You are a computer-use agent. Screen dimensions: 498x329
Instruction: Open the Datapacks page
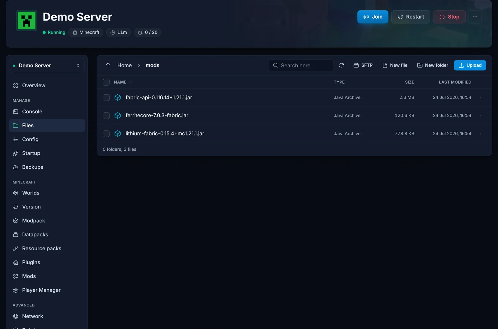click(47, 235)
